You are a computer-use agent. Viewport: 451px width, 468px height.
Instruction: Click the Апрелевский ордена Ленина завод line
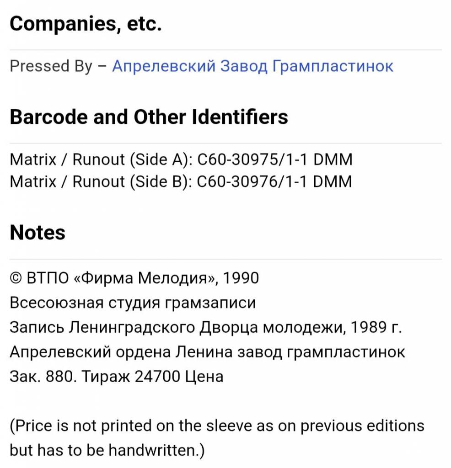(x=207, y=352)
